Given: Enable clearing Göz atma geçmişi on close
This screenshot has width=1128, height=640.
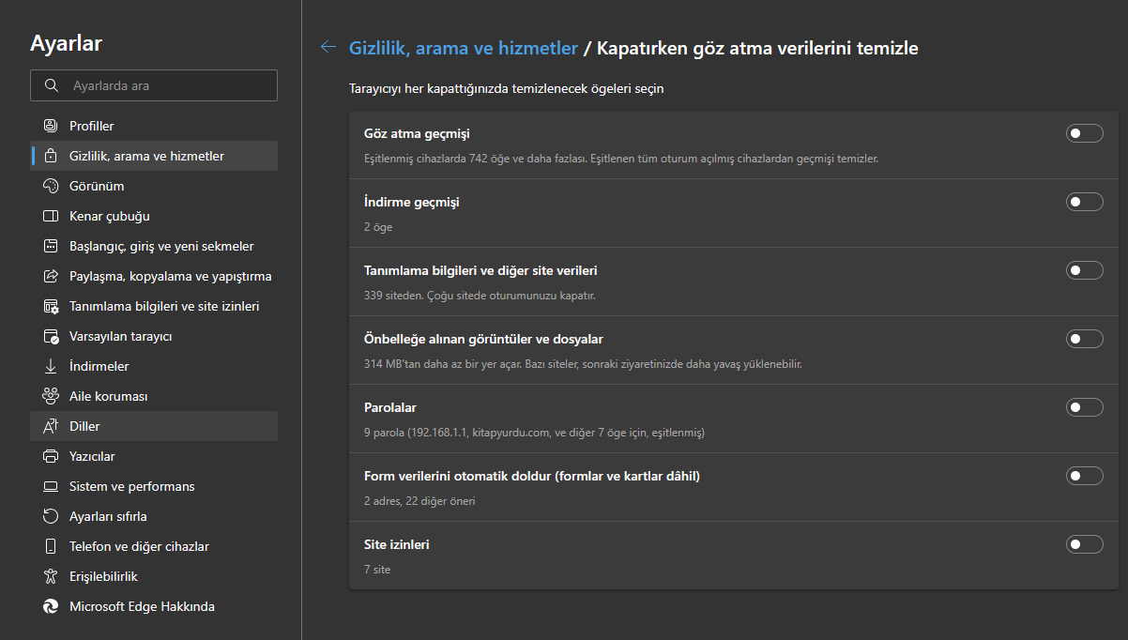Looking at the screenshot, I should pos(1084,133).
